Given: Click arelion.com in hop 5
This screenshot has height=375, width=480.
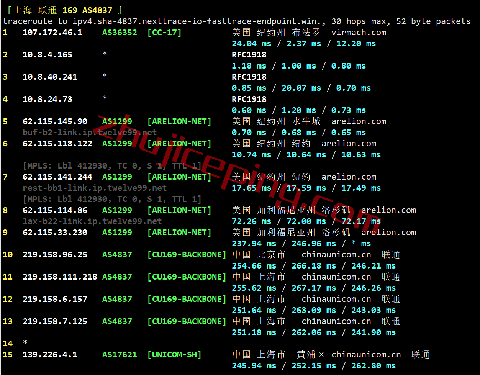Looking at the screenshot, I should click(x=359, y=121).
